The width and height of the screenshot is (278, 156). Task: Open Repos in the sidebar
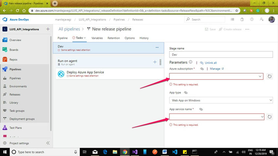click(x=13, y=60)
